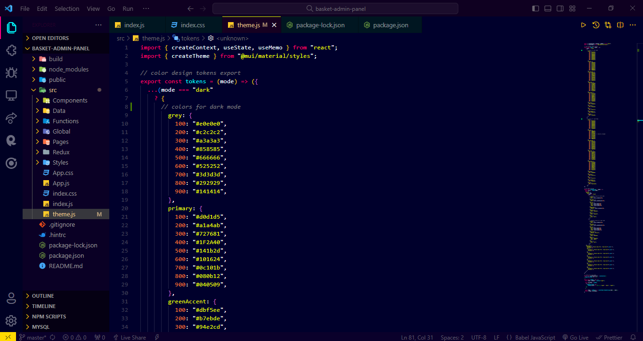Open the file timeline history icon

point(596,25)
